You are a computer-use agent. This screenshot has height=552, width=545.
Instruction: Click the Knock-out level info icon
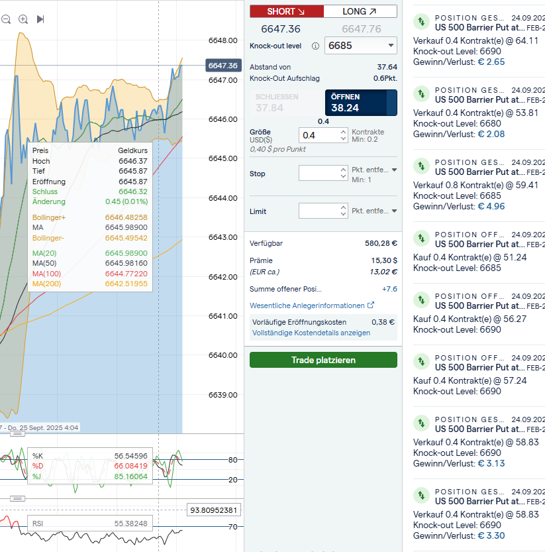(315, 46)
